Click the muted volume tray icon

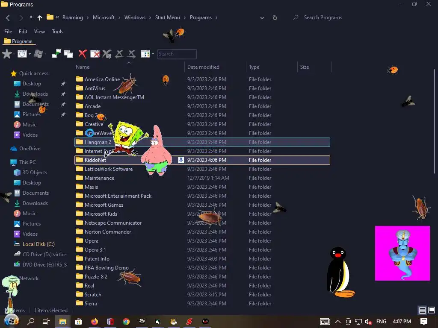[x=368, y=322]
